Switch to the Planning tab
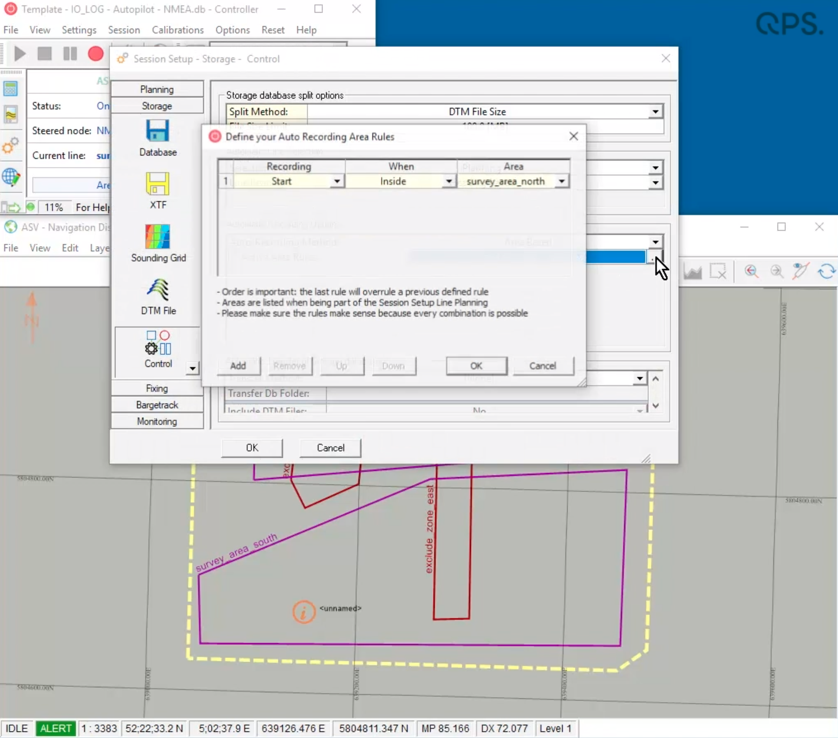This screenshot has height=738, width=838. coord(157,89)
